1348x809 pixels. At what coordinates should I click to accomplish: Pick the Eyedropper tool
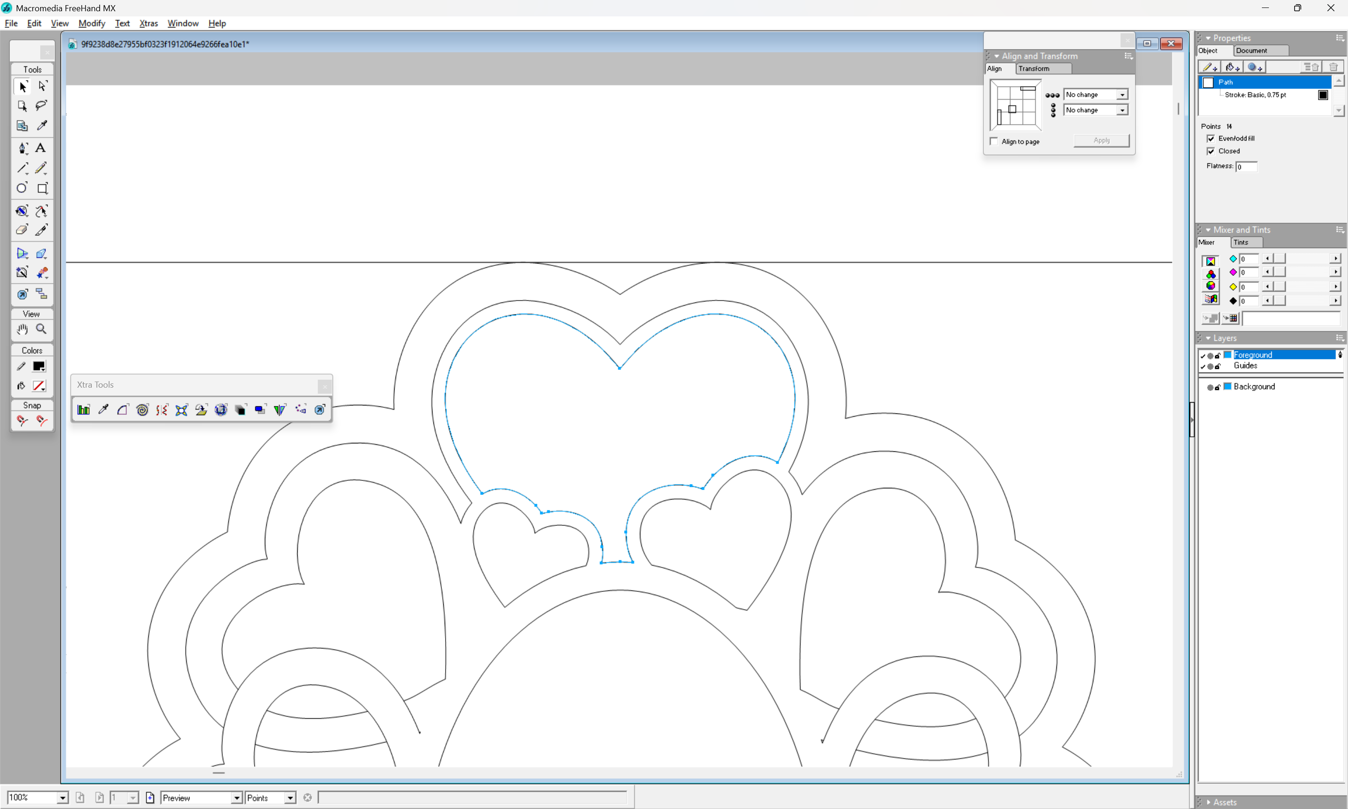pos(41,125)
